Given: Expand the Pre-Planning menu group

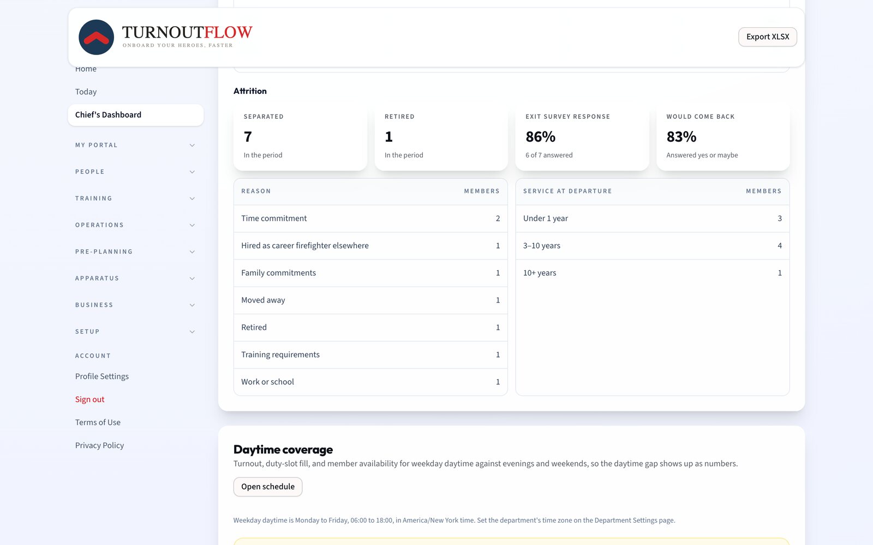Looking at the screenshot, I should tap(135, 252).
